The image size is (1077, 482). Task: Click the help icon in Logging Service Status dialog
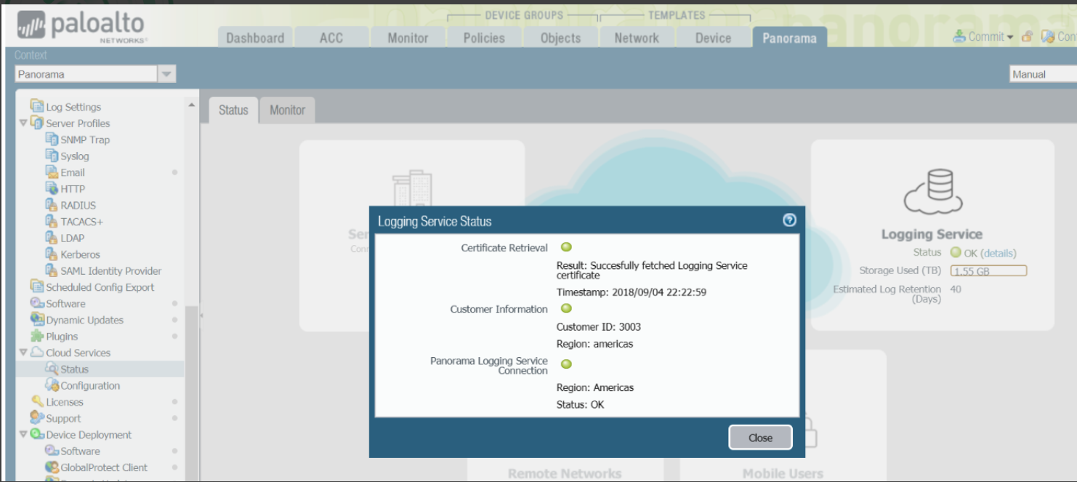point(789,220)
